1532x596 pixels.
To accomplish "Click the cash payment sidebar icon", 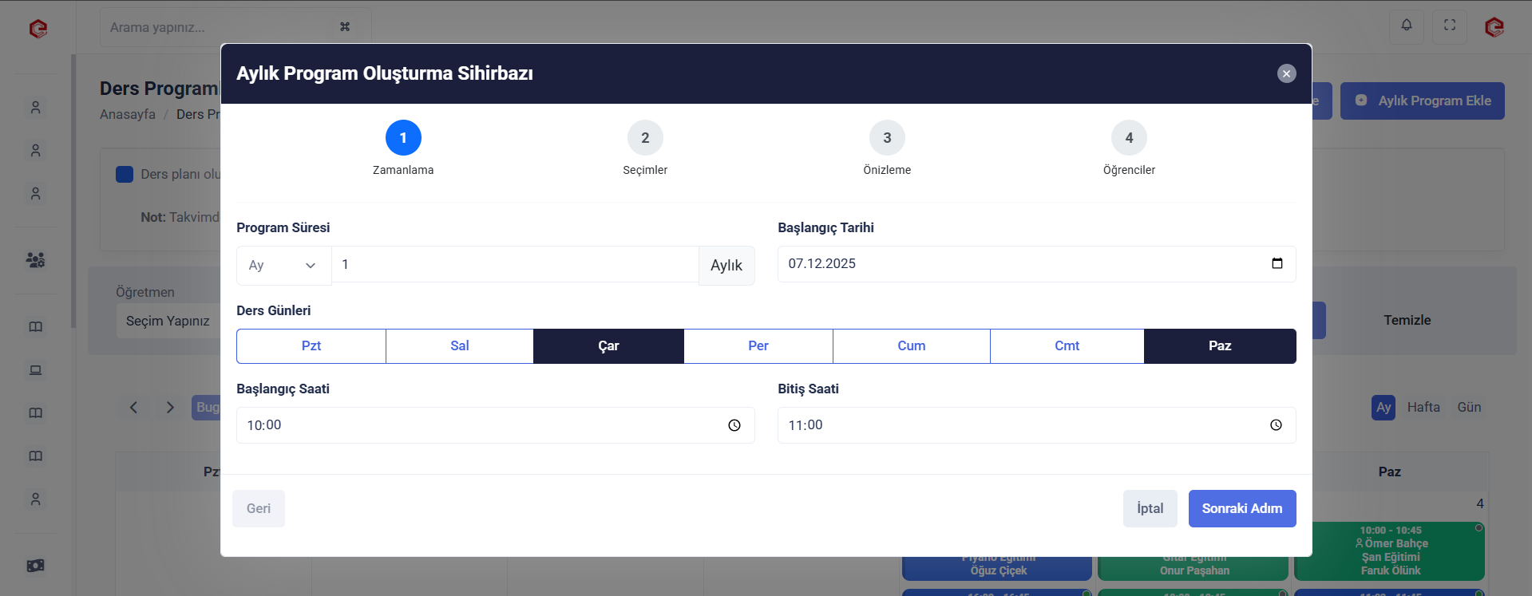I will pos(35,566).
